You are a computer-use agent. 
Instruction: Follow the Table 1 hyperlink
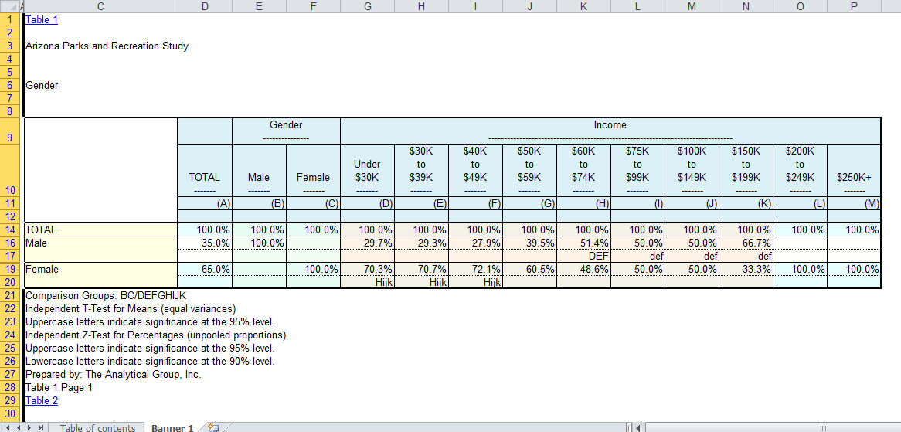(x=42, y=20)
